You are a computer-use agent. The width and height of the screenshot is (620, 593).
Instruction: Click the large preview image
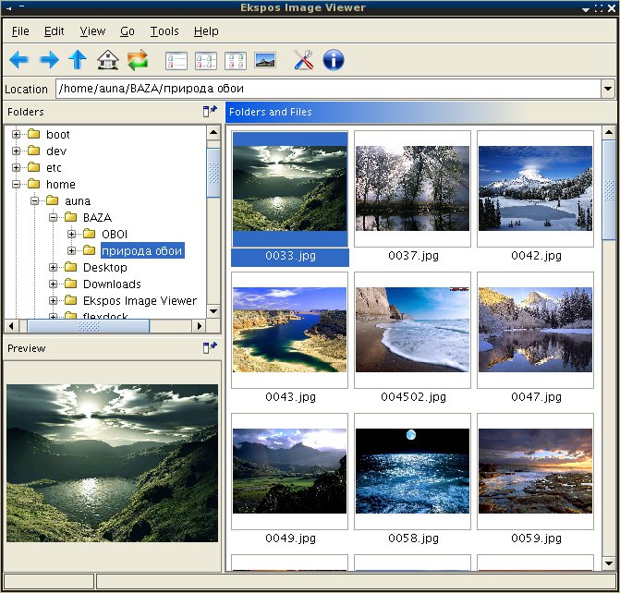tap(112, 463)
